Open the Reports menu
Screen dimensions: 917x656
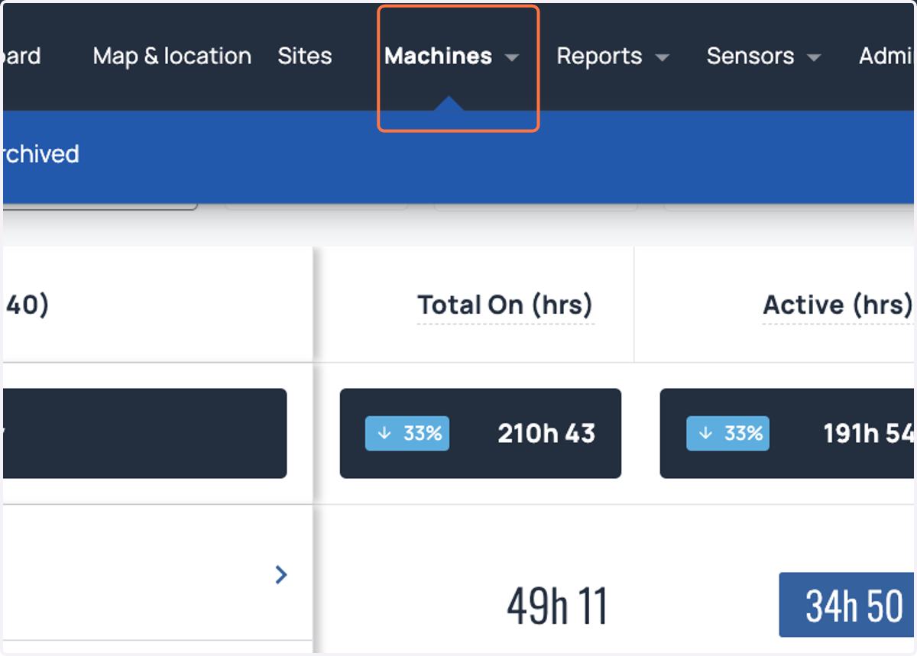point(599,57)
